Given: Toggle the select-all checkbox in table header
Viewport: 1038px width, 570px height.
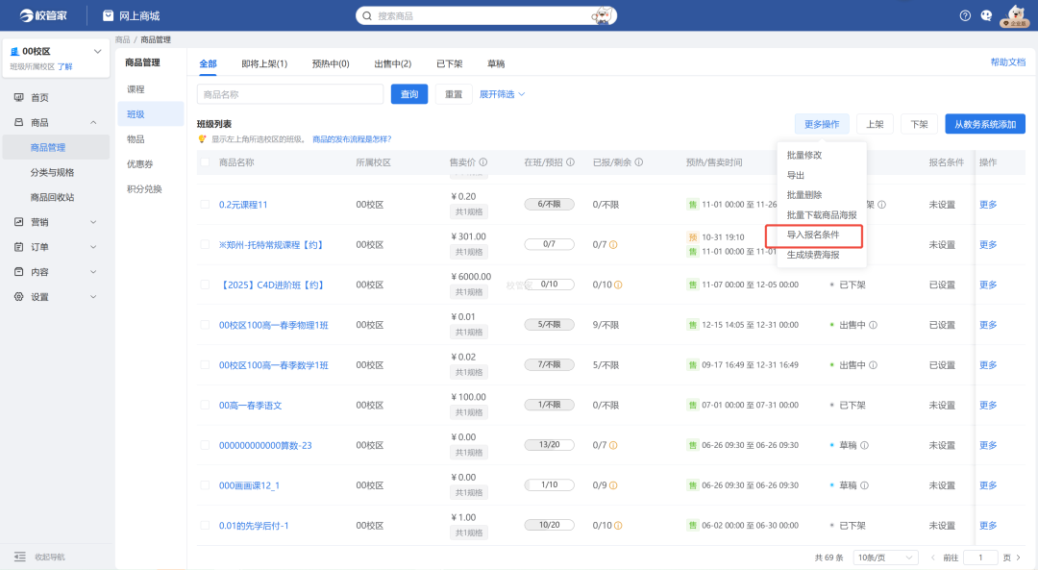Looking at the screenshot, I should (207, 163).
